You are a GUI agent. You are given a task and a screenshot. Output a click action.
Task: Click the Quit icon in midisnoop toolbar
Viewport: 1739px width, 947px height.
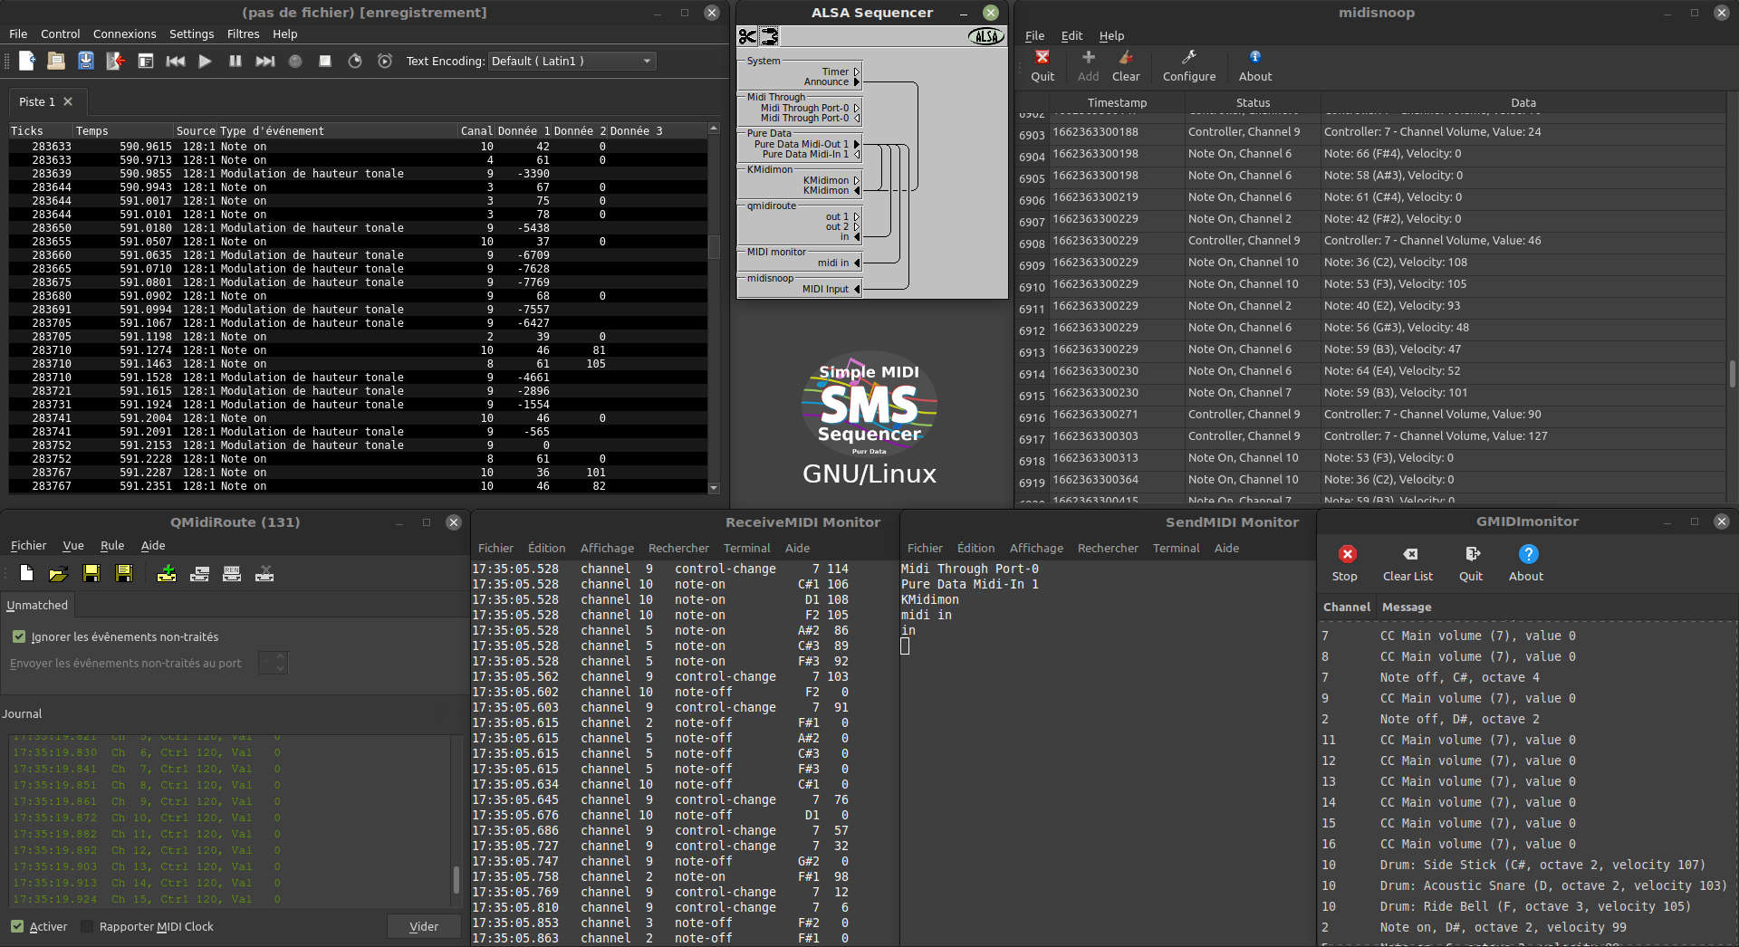[1042, 57]
